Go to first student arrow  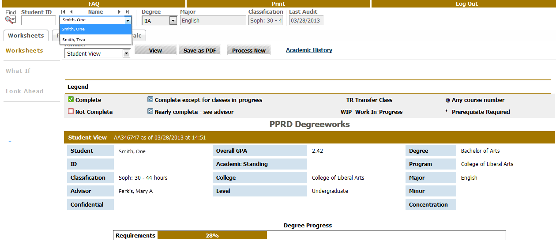point(63,12)
